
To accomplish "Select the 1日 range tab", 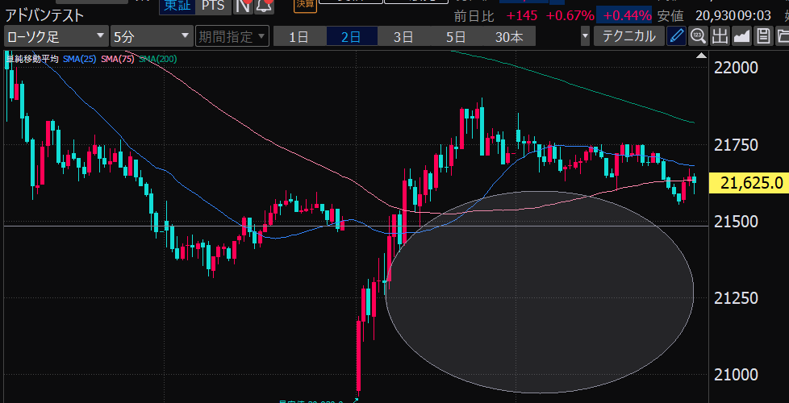I will pos(298,36).
